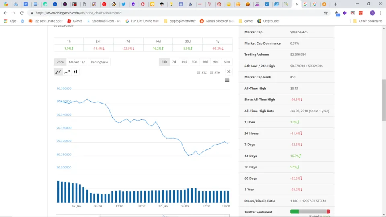Switch to the Market Cap chart tab
This screenshot has width=386, height=217.
[77, 62]
